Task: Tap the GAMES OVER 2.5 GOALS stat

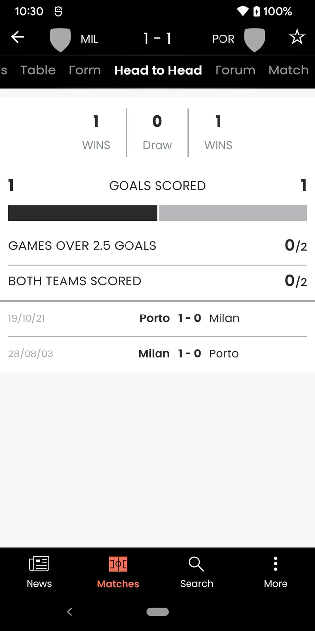Action: tap(157, 245)
